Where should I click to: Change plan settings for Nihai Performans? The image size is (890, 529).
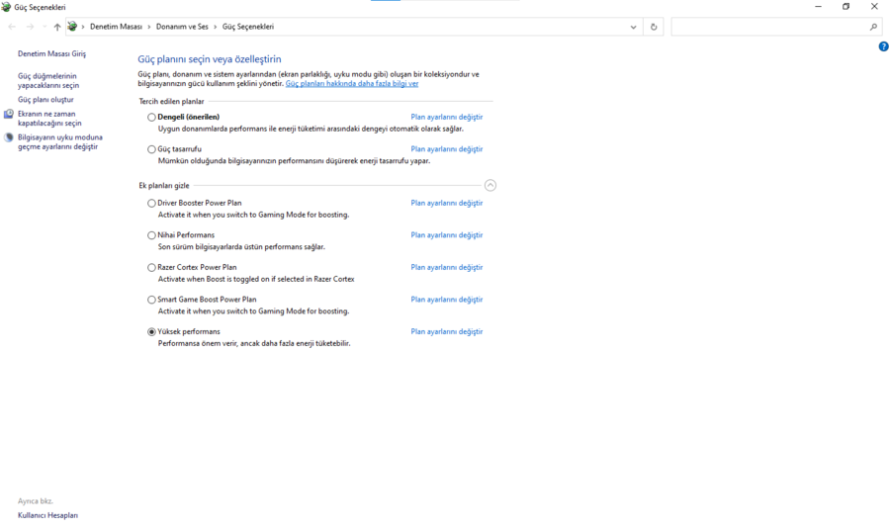[447, 235]
